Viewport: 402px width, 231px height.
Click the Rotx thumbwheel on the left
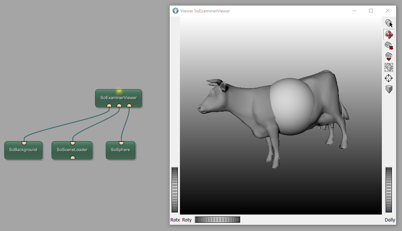(x=175, y=190)
